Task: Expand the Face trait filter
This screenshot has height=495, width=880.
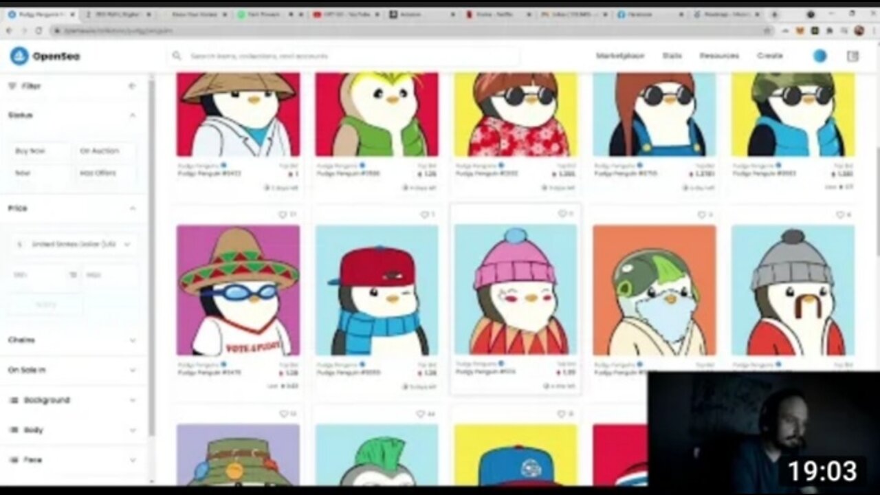Action: click(132, 460)
